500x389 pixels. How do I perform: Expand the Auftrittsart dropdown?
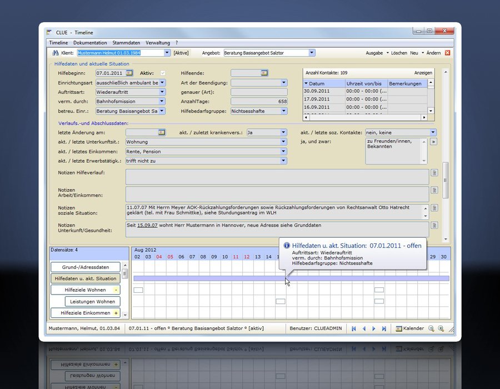[x=162, y=92]
